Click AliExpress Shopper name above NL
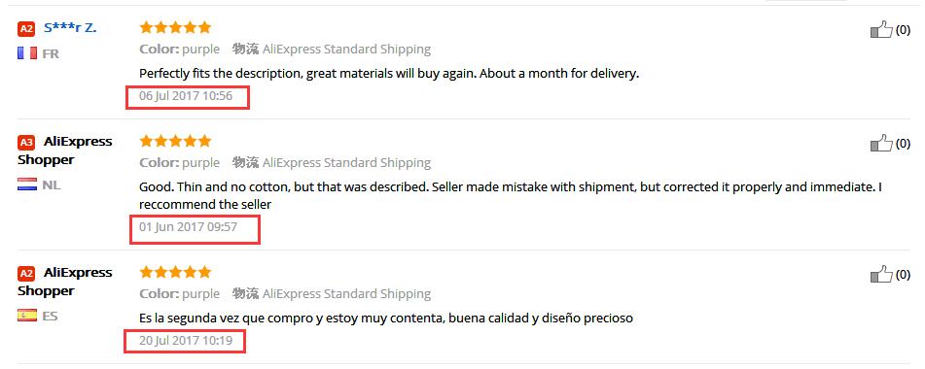Screen dimensions: 925x369 point(65,151)
